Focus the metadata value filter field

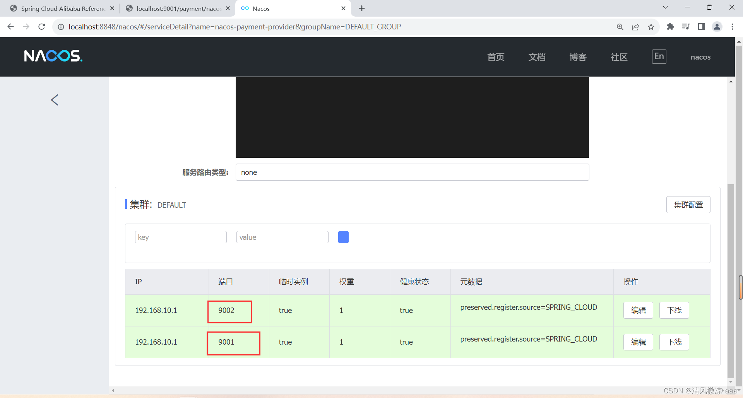click(282, 237)
